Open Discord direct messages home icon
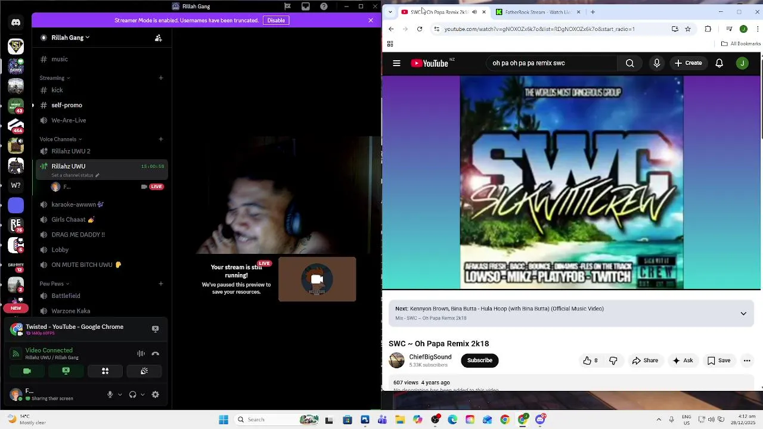This screenshot has height=429, width=763. click(16, 23)
